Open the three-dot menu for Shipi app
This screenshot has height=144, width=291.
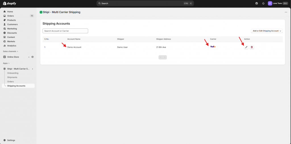click(286, 12)
